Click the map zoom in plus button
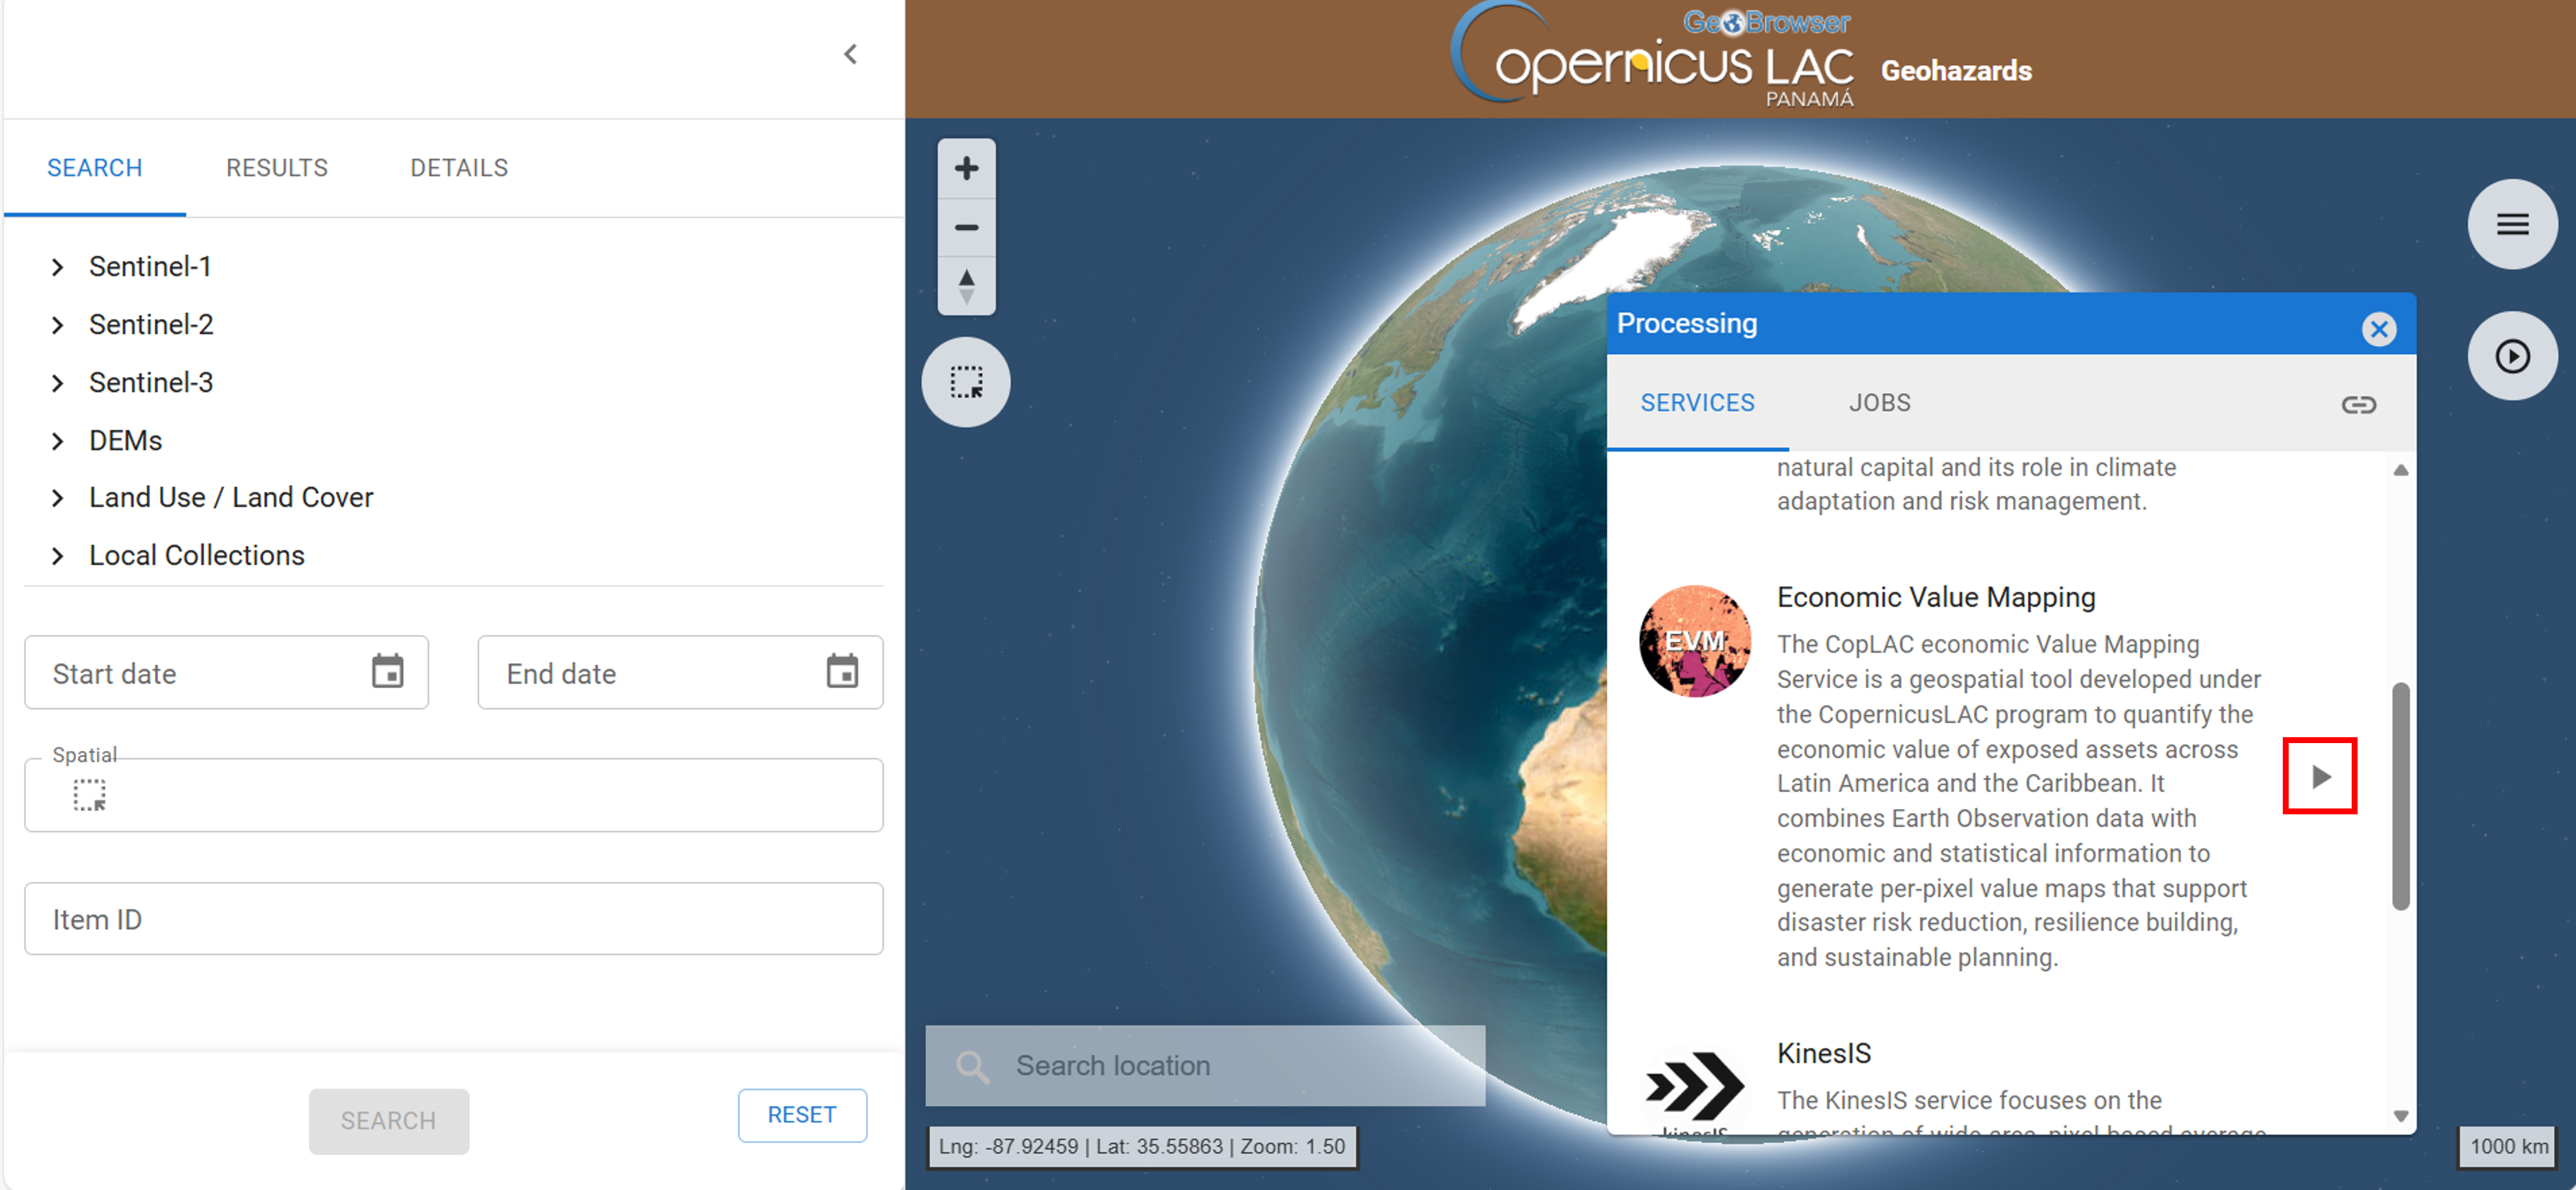Viewport: 2576px width, 1190px height. 966,168
